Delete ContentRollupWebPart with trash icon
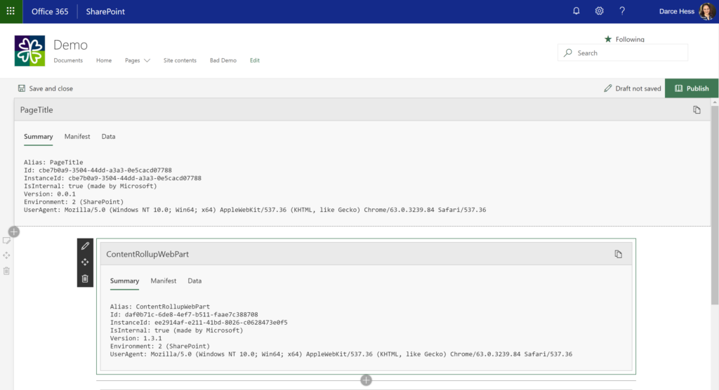 pos(85,278)
